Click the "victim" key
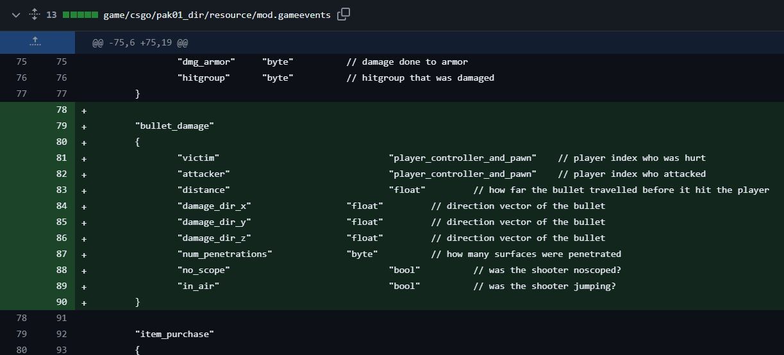 pyautogui.click(x=199, y=158)
